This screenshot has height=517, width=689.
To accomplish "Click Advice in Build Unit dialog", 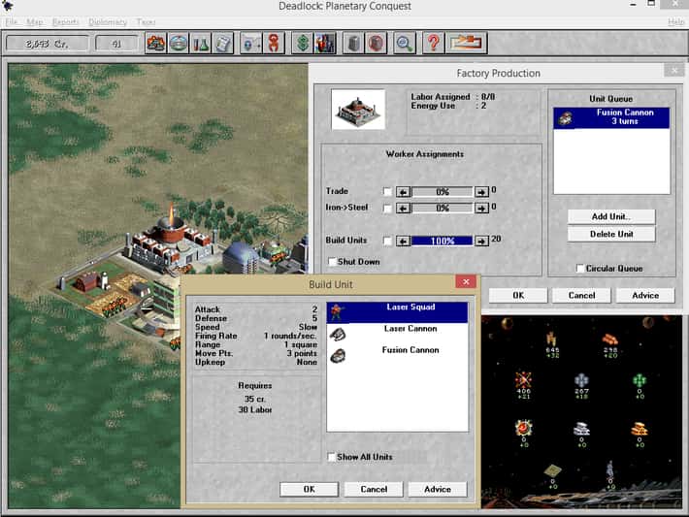I will tap(438, 489).
